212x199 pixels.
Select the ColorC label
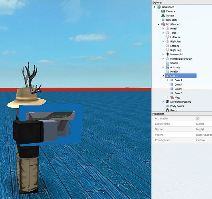click(x=178, y=93)
